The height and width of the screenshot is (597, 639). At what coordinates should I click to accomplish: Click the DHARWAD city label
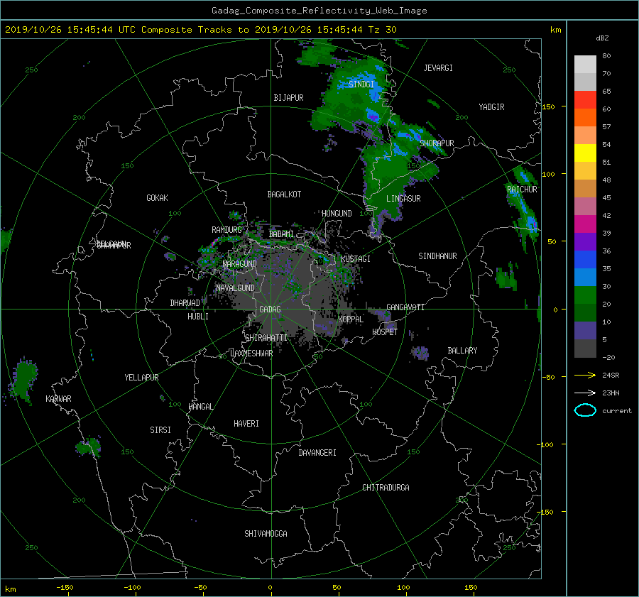[185, 303]
